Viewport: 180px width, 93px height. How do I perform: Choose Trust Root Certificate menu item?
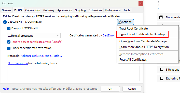coord(133,29)
